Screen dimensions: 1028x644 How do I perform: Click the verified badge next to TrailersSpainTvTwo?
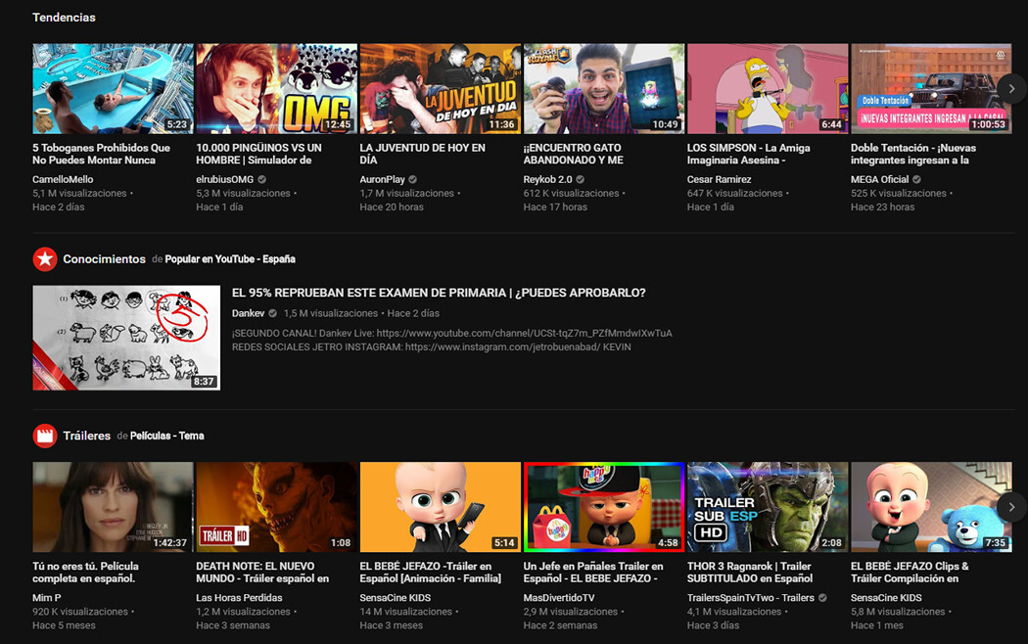coord(822,597)
